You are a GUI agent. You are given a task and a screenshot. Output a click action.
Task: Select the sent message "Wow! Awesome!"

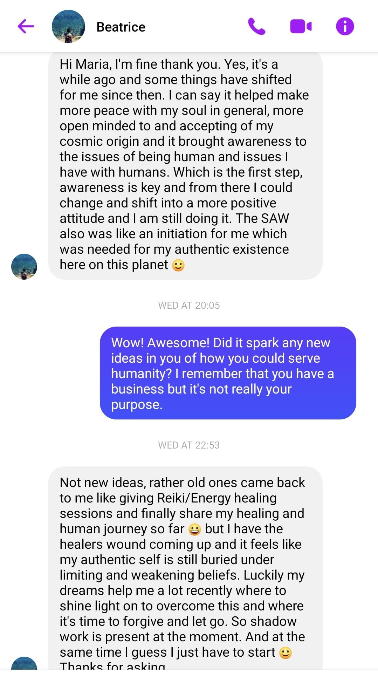[228, 373]
